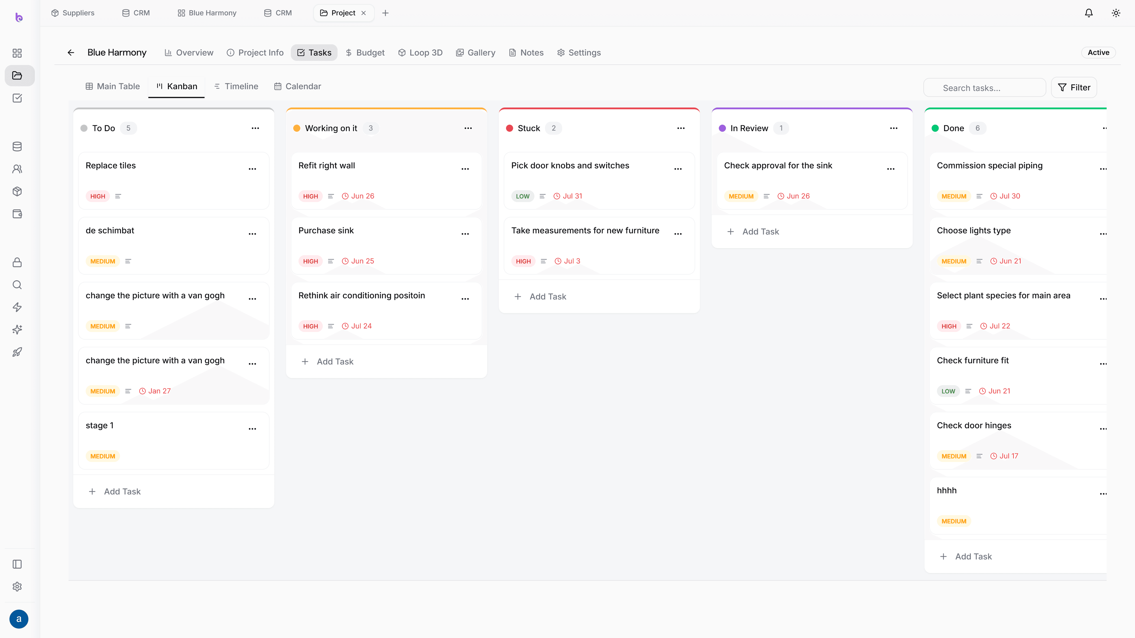Open the database icon in sidebar

click(17, 147)
